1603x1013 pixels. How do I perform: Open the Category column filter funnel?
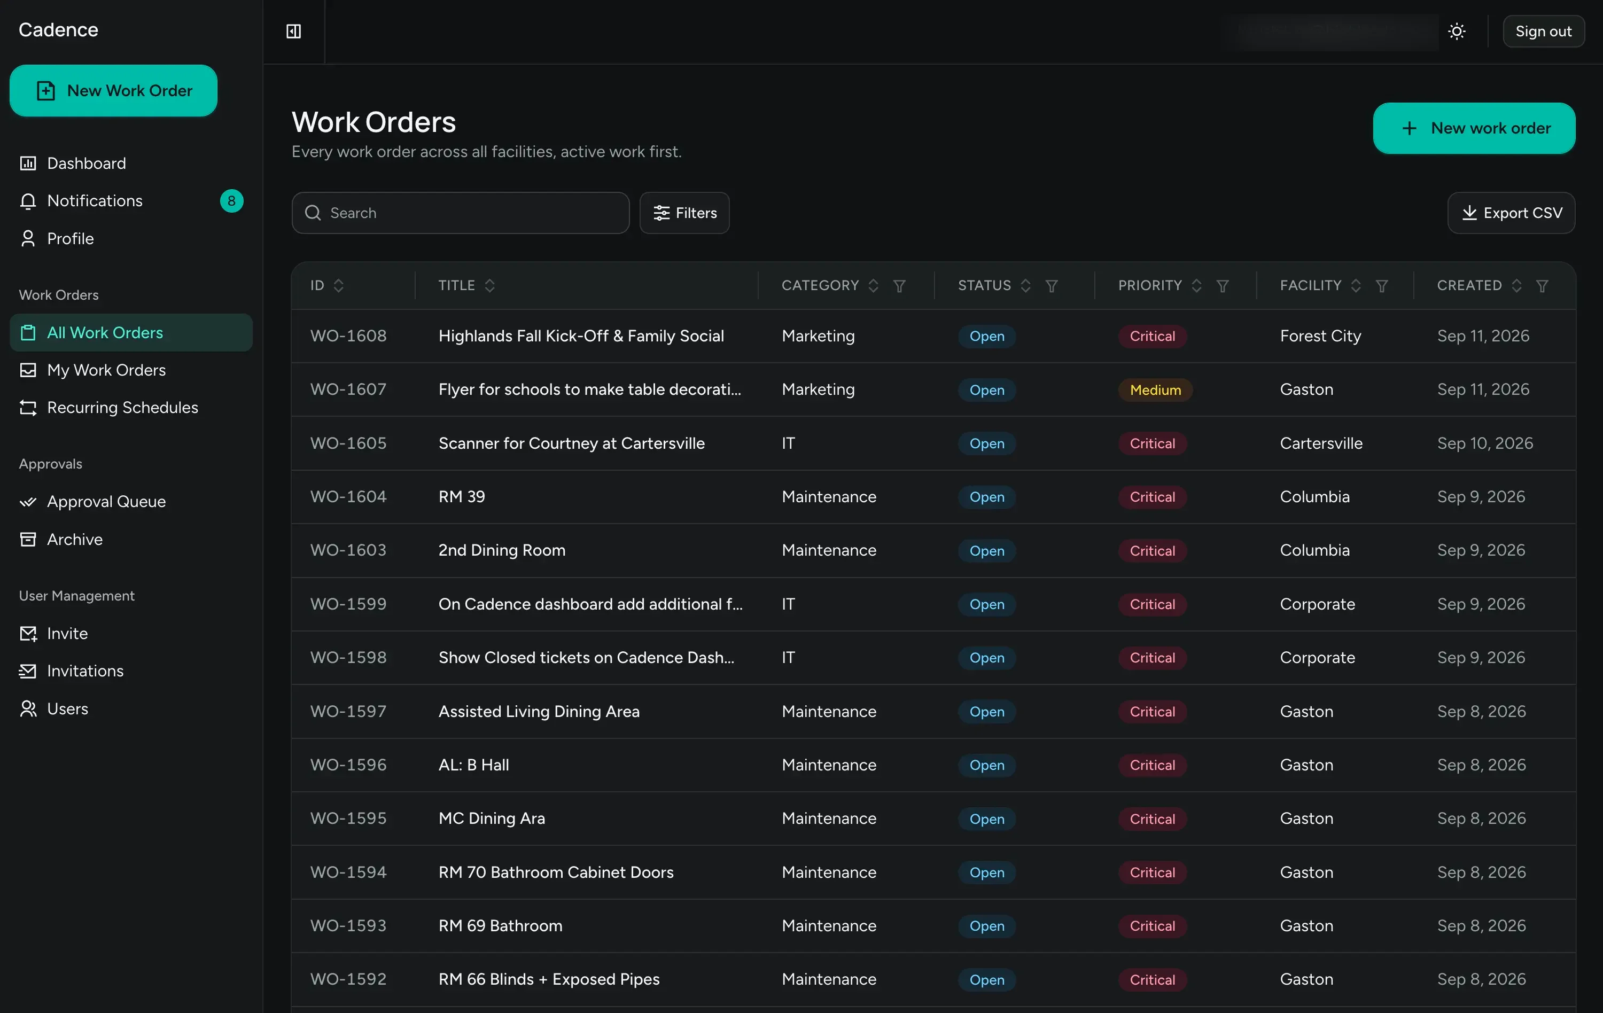point(899,285)
